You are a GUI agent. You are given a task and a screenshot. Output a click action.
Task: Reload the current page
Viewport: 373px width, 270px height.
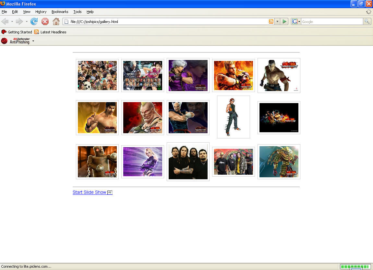(x=34, y=22)
